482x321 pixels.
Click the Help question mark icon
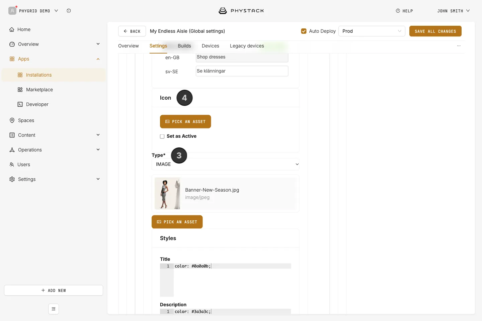(398, 11)
